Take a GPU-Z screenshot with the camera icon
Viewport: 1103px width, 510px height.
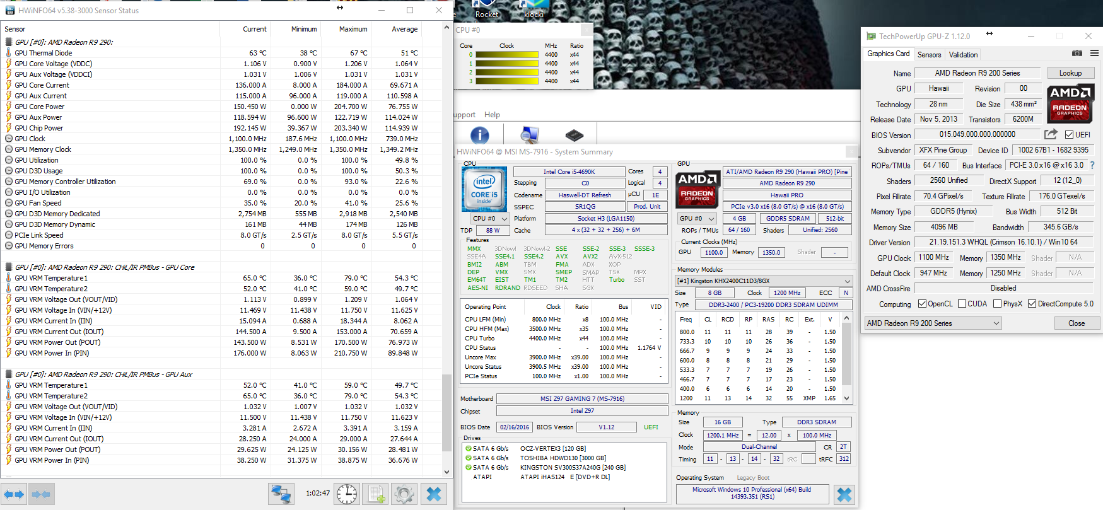[1077, 54]
